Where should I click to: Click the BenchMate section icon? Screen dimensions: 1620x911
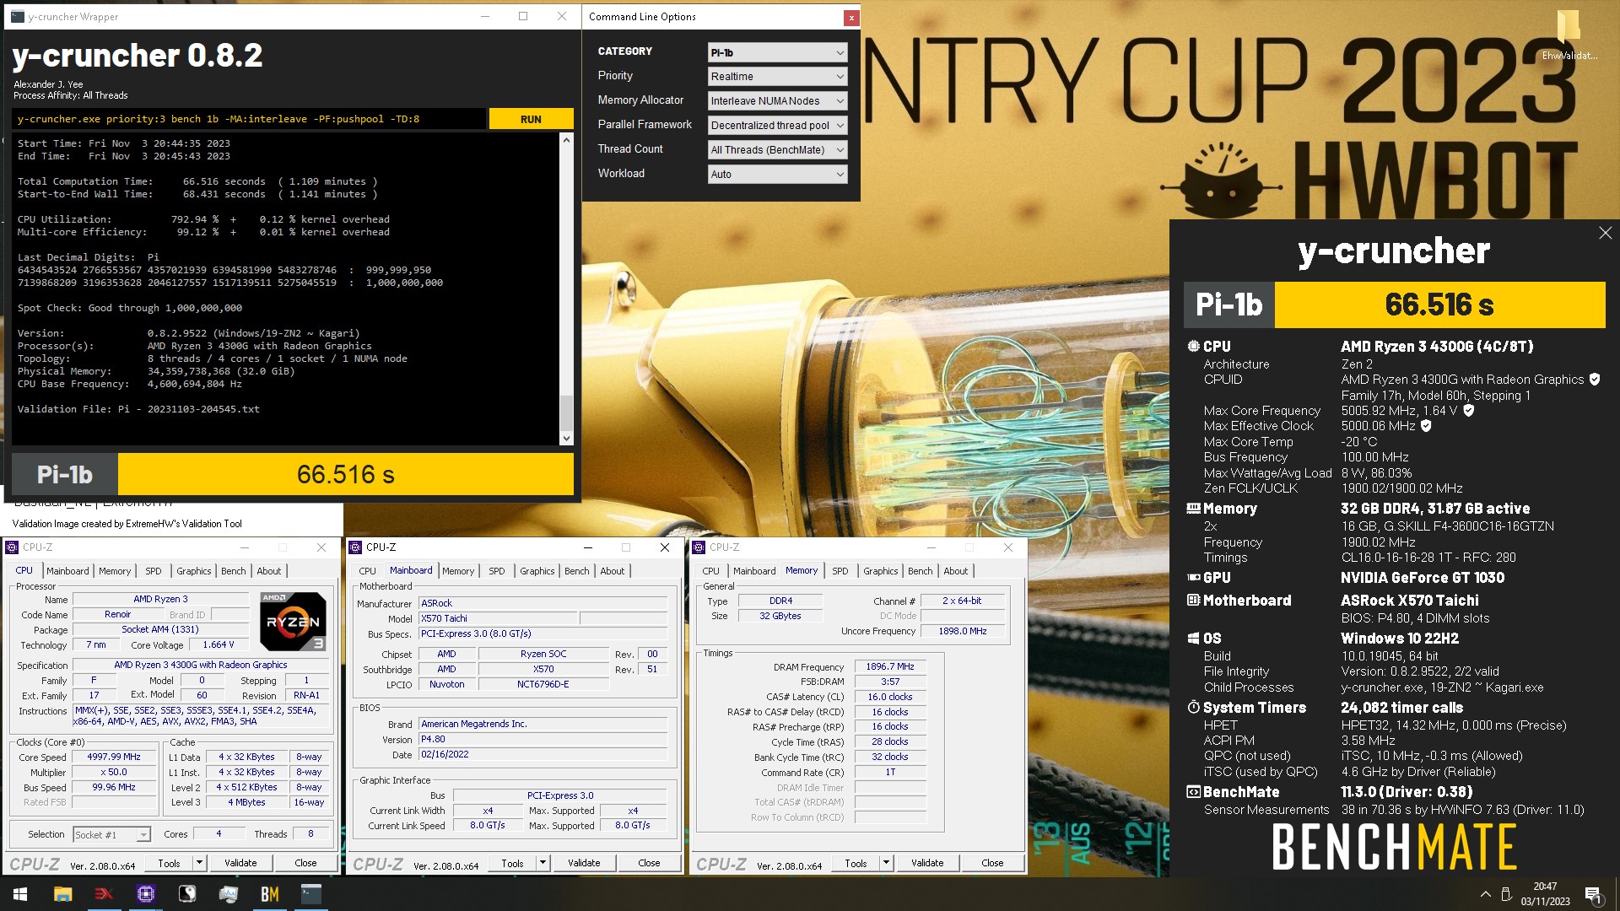click(x=1193, y=792)
